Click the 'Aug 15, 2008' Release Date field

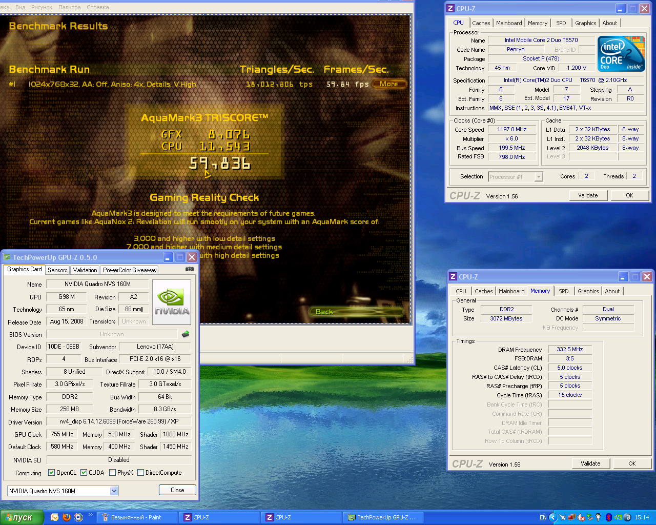coord(67,321)
